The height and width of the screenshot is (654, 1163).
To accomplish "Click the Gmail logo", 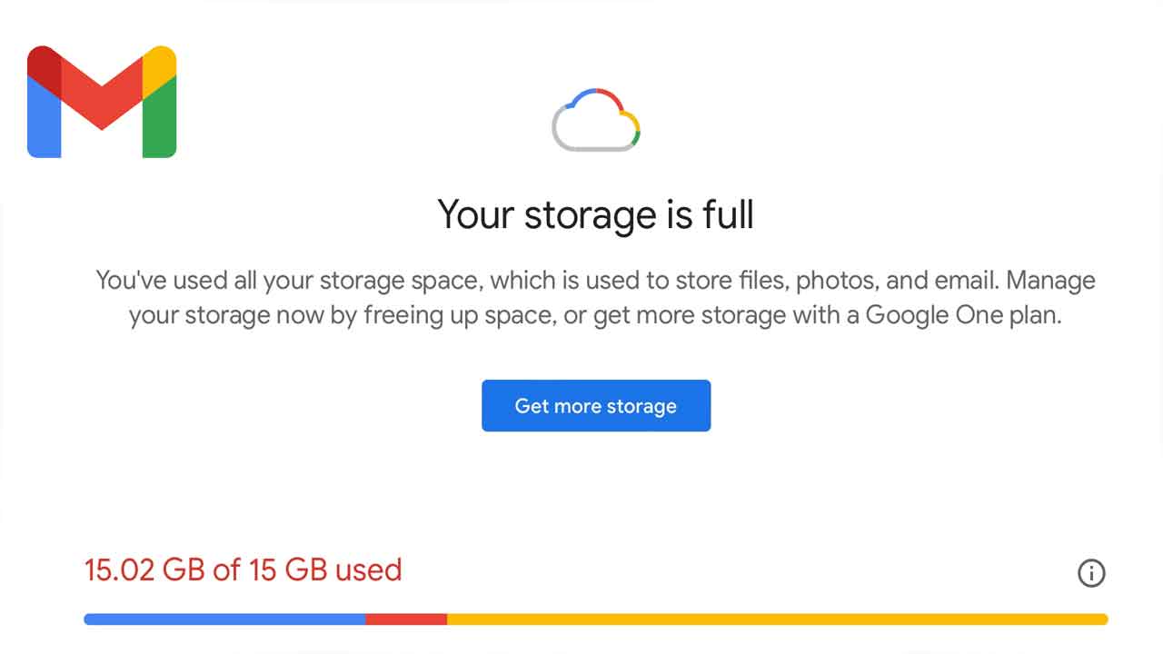I will (102, 102).
